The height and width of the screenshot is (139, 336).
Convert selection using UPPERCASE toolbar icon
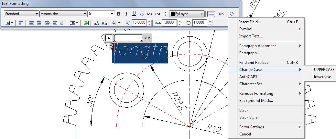[96, 23]
